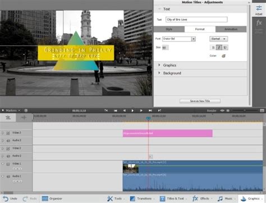Switch to the Animation tab
Image resolution: width=266 pixels, height=203 pixels.
click(x=231, y=29)
